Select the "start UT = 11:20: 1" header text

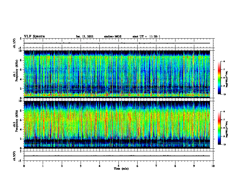pyautogui.click(x=146, y=36)
